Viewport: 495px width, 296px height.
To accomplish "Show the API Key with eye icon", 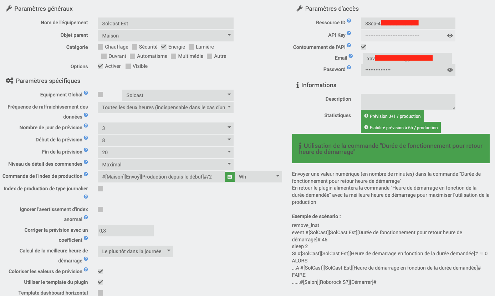I will point(450,36).
